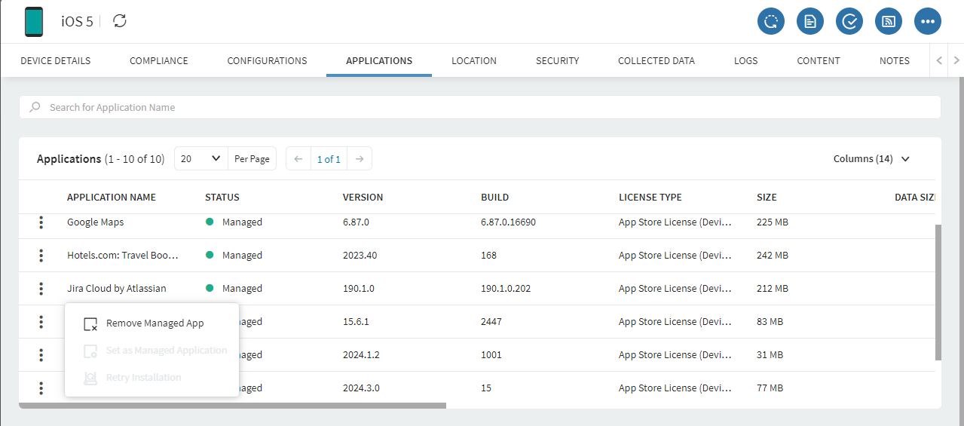The height and width of the screenshot is (426, 964).
Task: Click the checkmark compliance icon in header
Action: click(x=849, y=21)
